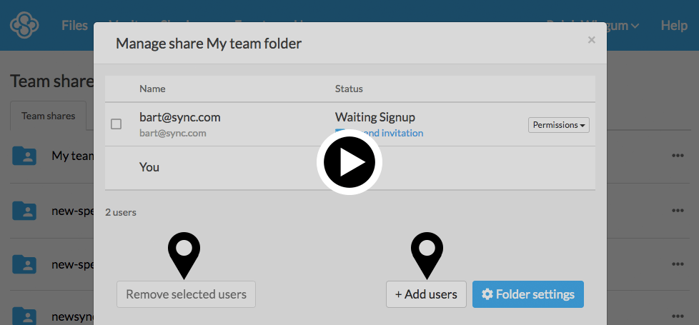Image resolution: width=699 pixels, height=325 pixels.
Task: Click the folder icon beside My team
Action: pyautogui.click(x=24, y=156)
